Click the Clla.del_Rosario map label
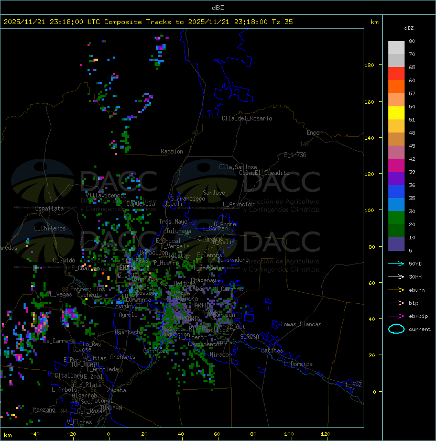Image resolution: width=436 pixels, height=441 pixels. click(x=247, y=118)
